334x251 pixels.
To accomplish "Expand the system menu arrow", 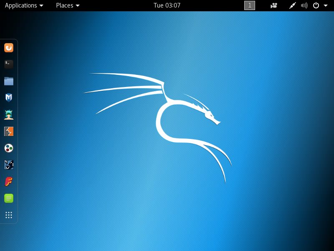I will (x=326, y=5).
